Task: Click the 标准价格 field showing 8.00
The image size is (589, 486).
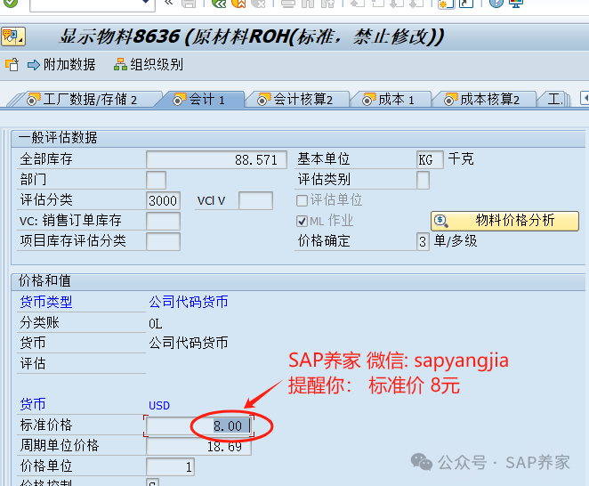Action: point(197,426)
